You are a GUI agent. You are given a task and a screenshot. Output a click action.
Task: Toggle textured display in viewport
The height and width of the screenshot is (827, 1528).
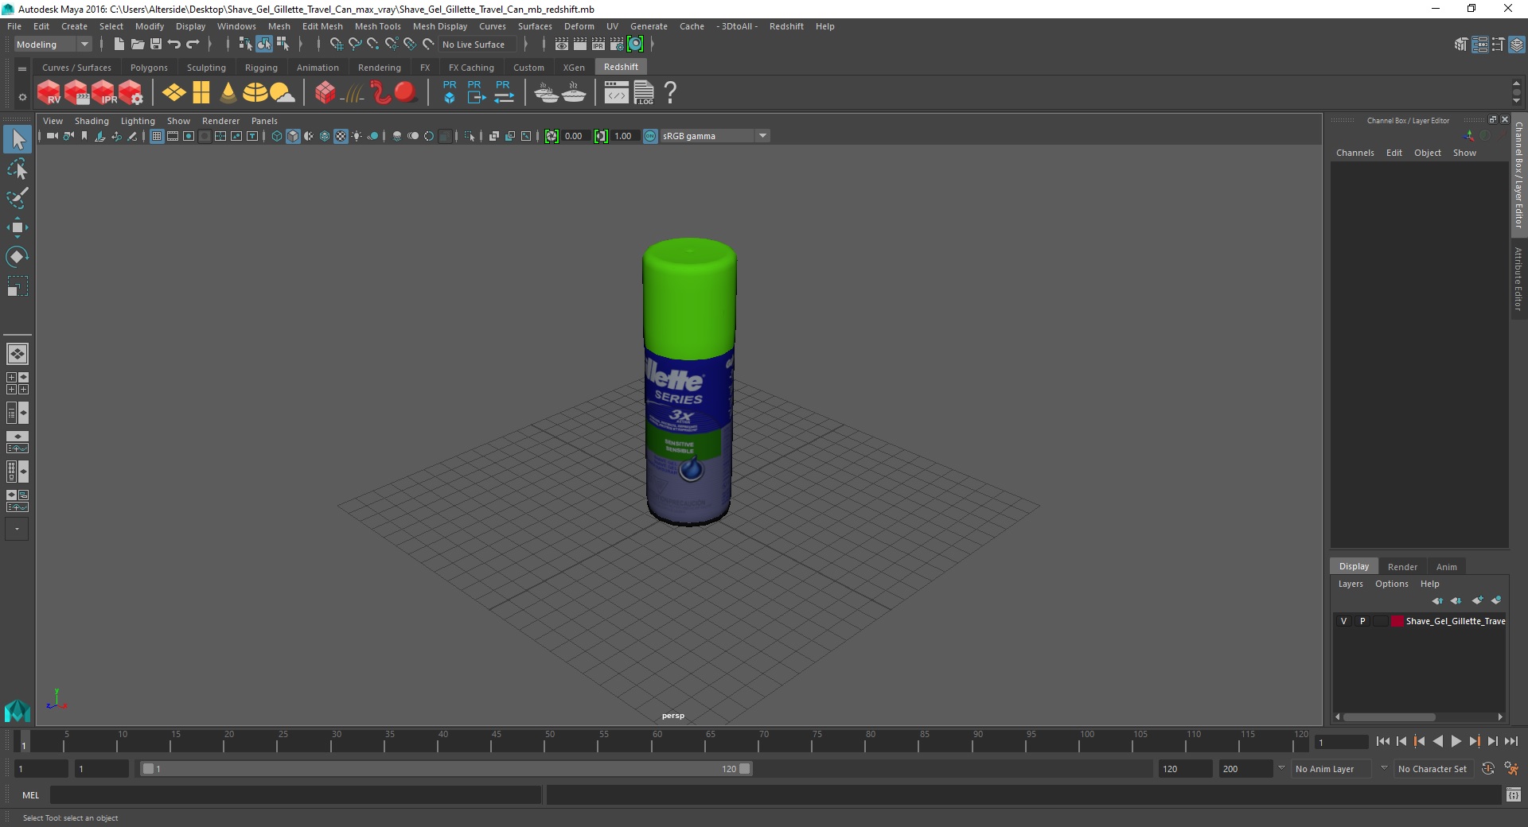tap(341, 136)
